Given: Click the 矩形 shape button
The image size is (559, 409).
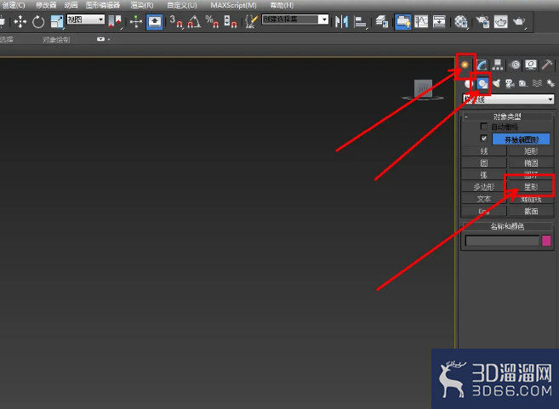Looking at the screenshot, I should pyautogui.click(x=531, y=151).
